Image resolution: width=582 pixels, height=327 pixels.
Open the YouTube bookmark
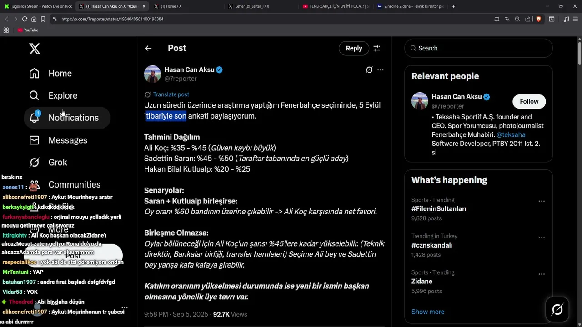tap(28, 30)
